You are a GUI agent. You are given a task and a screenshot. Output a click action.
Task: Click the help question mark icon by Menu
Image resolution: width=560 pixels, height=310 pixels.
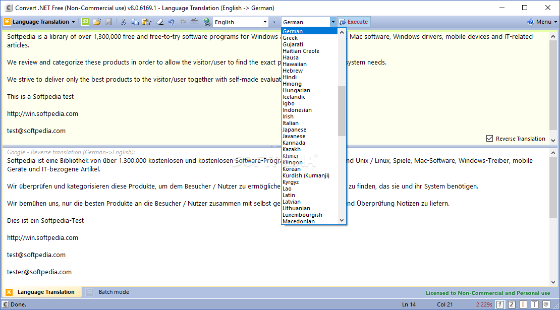click(531, 22)
